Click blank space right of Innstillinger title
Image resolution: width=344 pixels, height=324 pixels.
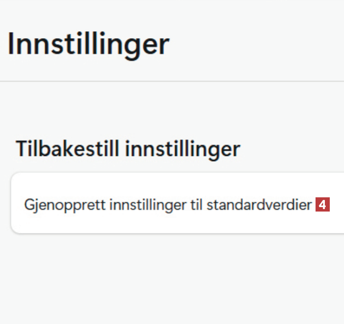pos(256,44)
